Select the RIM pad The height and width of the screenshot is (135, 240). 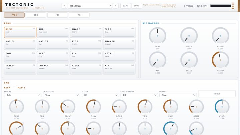[x=86, y=57]
